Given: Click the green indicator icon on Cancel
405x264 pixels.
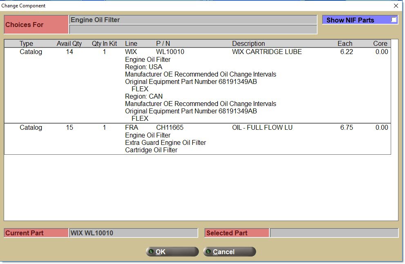Looking at the screenshot, I should tap(208, 252).
